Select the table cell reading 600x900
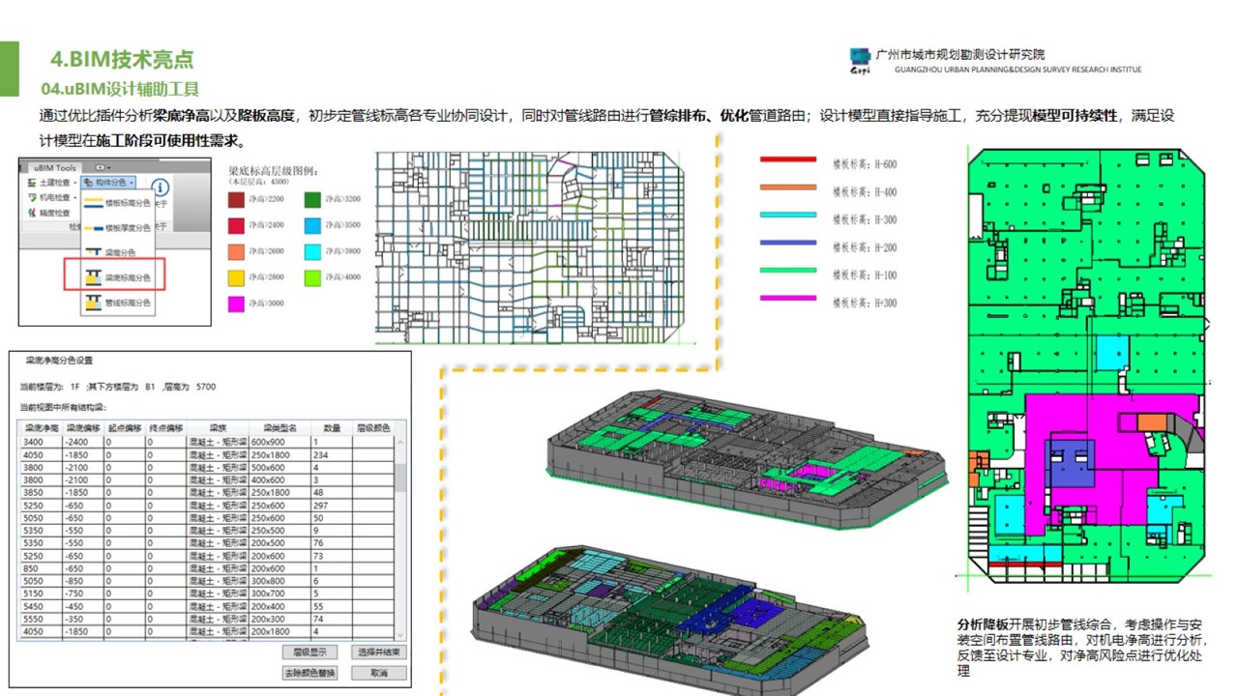 point(280,442)
